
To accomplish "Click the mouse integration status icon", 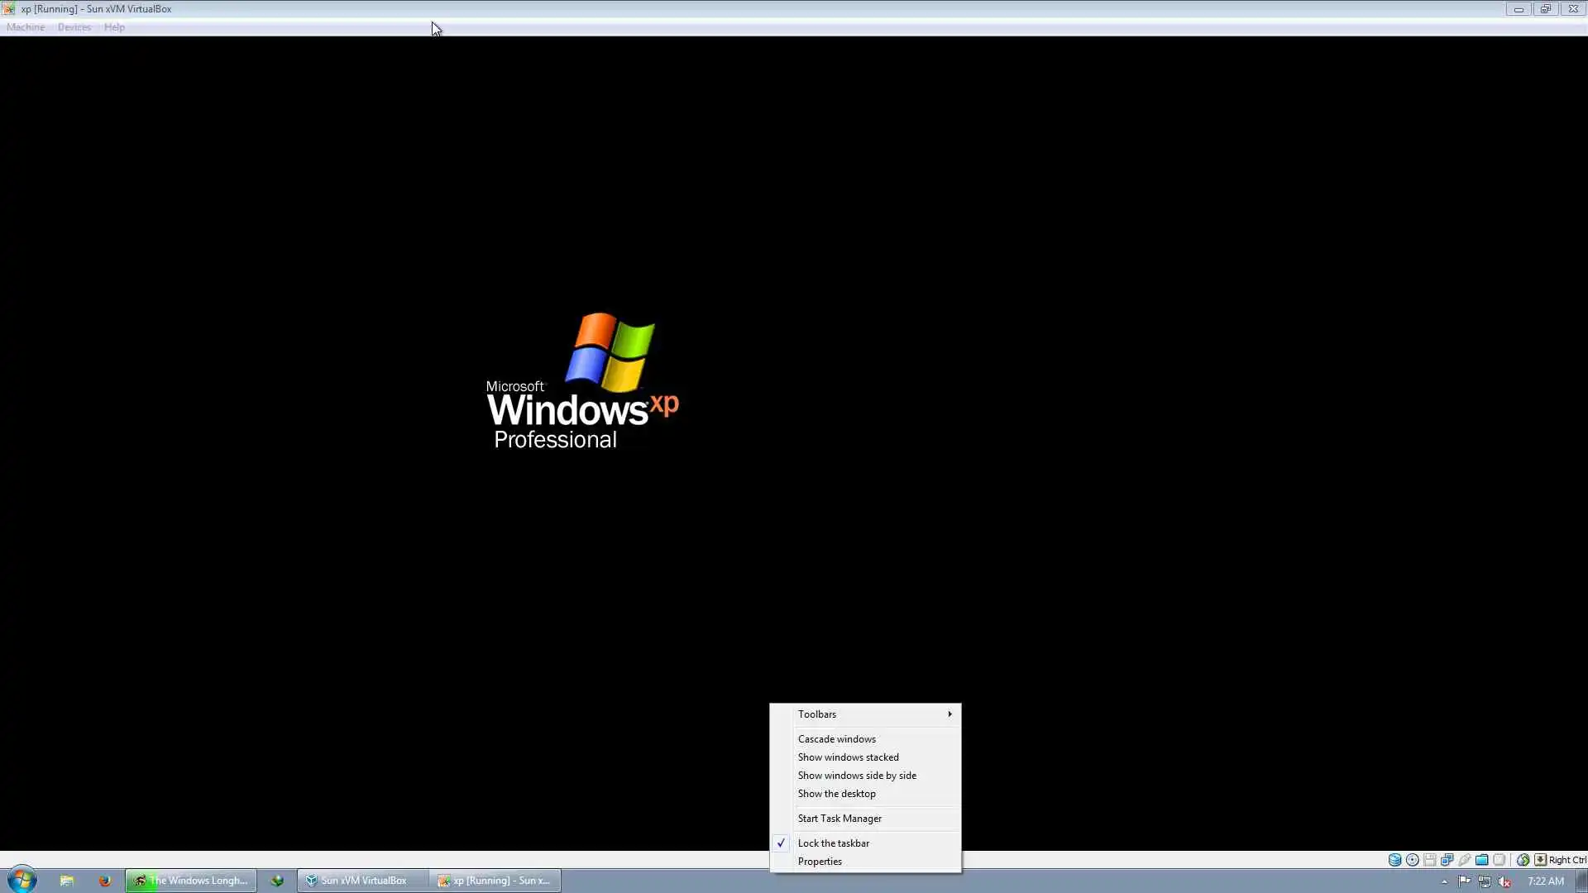I will tap(1523, 860).
